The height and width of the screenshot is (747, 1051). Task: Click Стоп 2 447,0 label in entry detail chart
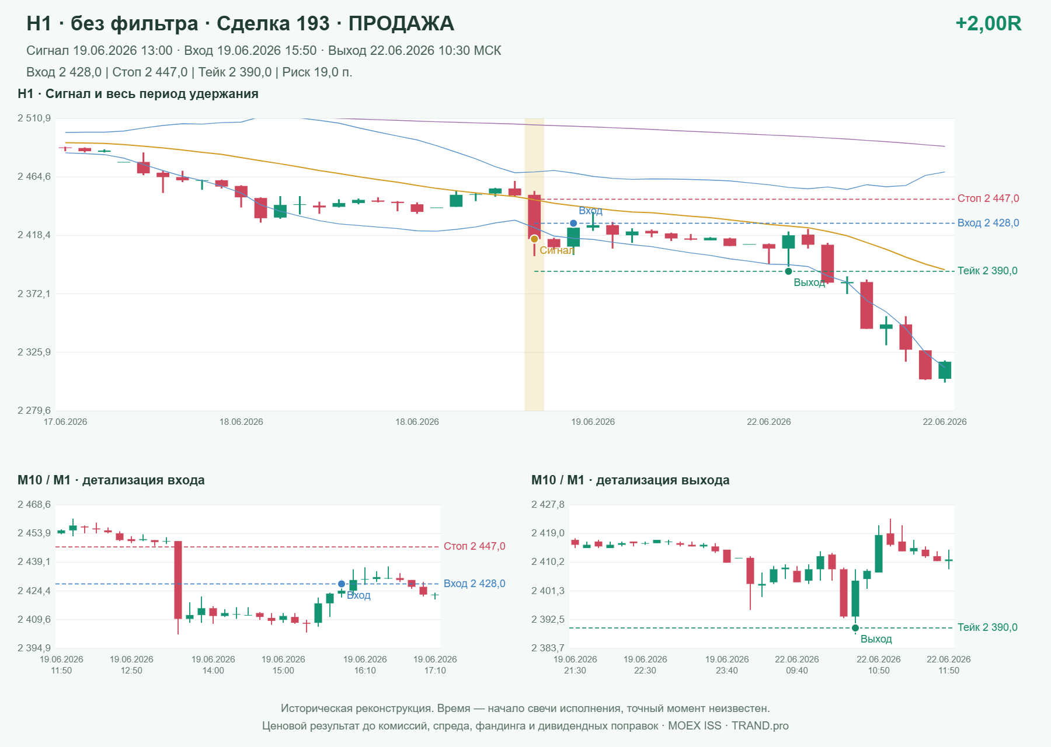click(474, 546)
